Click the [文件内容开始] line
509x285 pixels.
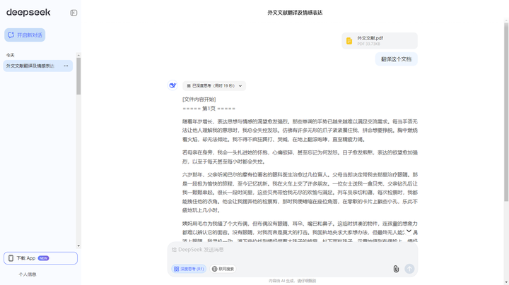(x=199, y=99)
